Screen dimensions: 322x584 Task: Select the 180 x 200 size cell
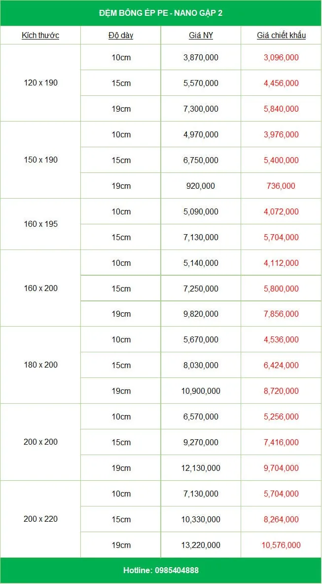(x=40, y=365)
